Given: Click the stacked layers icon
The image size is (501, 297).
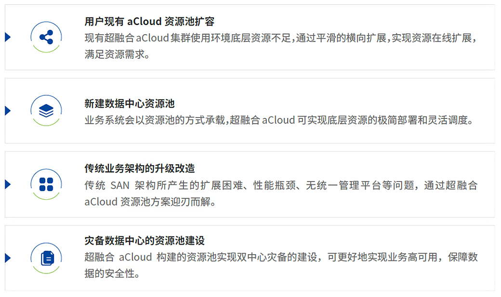Looking at the screenshot, I should click(46, 111).
